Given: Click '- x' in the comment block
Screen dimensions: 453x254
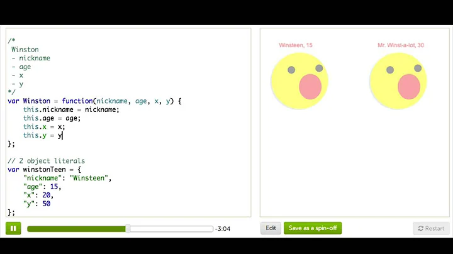Looking at the screenshot, I should 18,75.
